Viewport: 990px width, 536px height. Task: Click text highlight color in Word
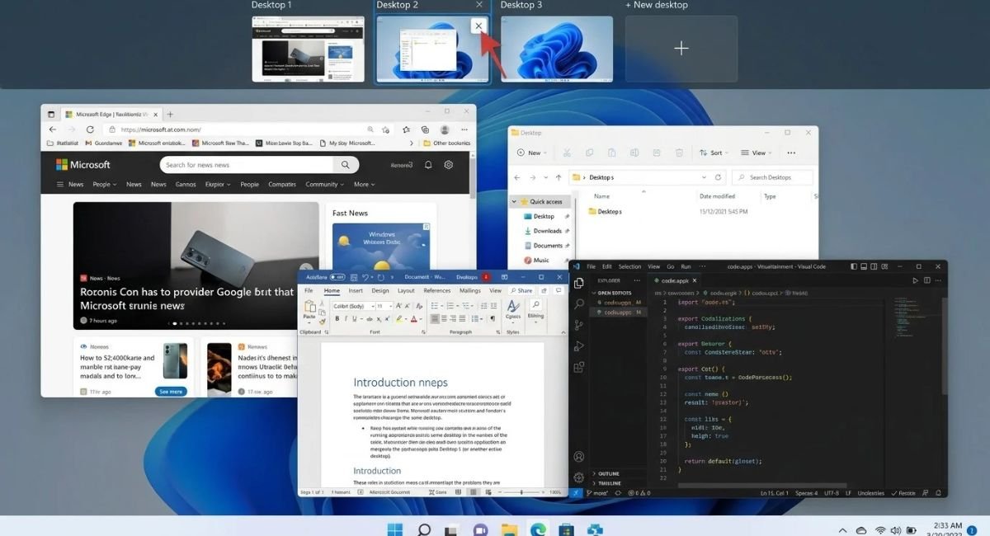pos(399,319)
